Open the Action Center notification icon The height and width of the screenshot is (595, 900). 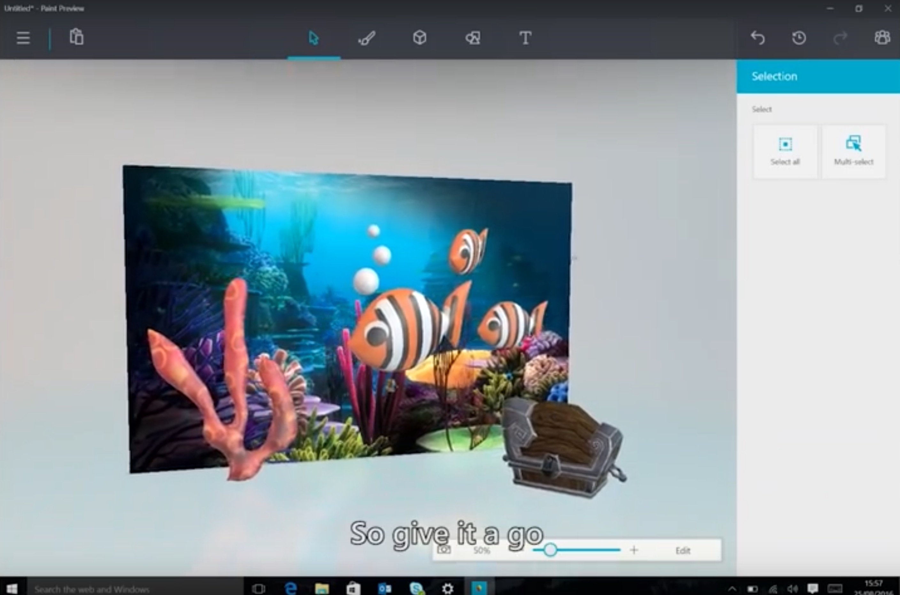pos(812,589)
